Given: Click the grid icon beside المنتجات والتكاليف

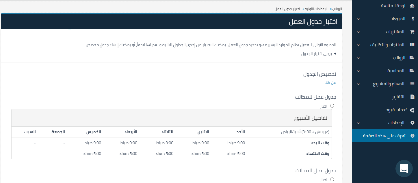Looking at the screenshot, I should point(412,45).
